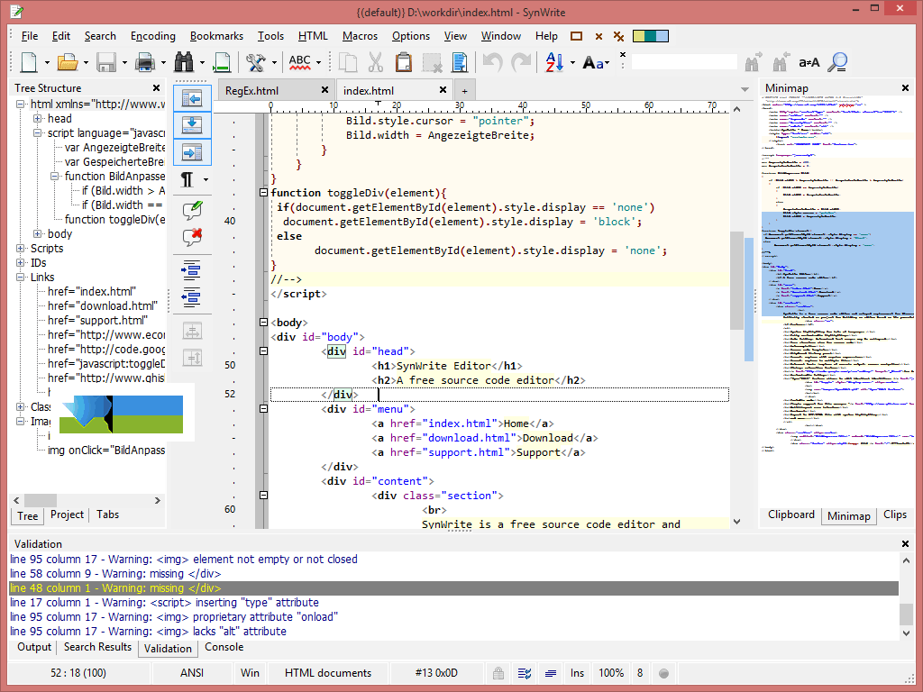Click the magnifier zoom icon
Screen dimensions: 923x692
click(x=837, y=62)
